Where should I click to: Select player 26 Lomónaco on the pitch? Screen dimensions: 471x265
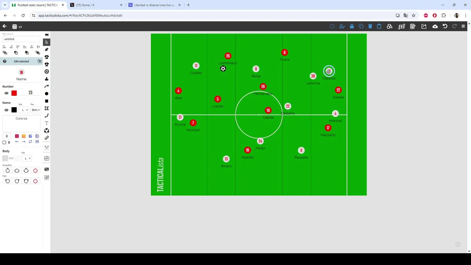(228, 56)
